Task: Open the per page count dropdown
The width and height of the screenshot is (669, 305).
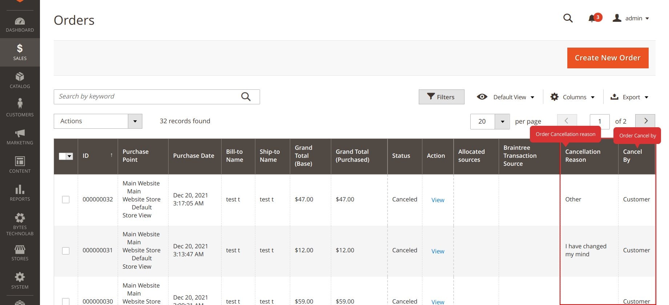Action: 490,121
